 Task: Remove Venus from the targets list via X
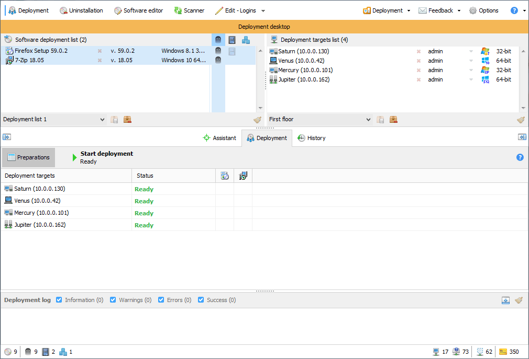[x=418, y=61]
